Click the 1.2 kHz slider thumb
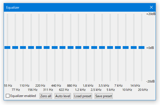The width and height of the screenshot is (160, 105). (78, 47)
